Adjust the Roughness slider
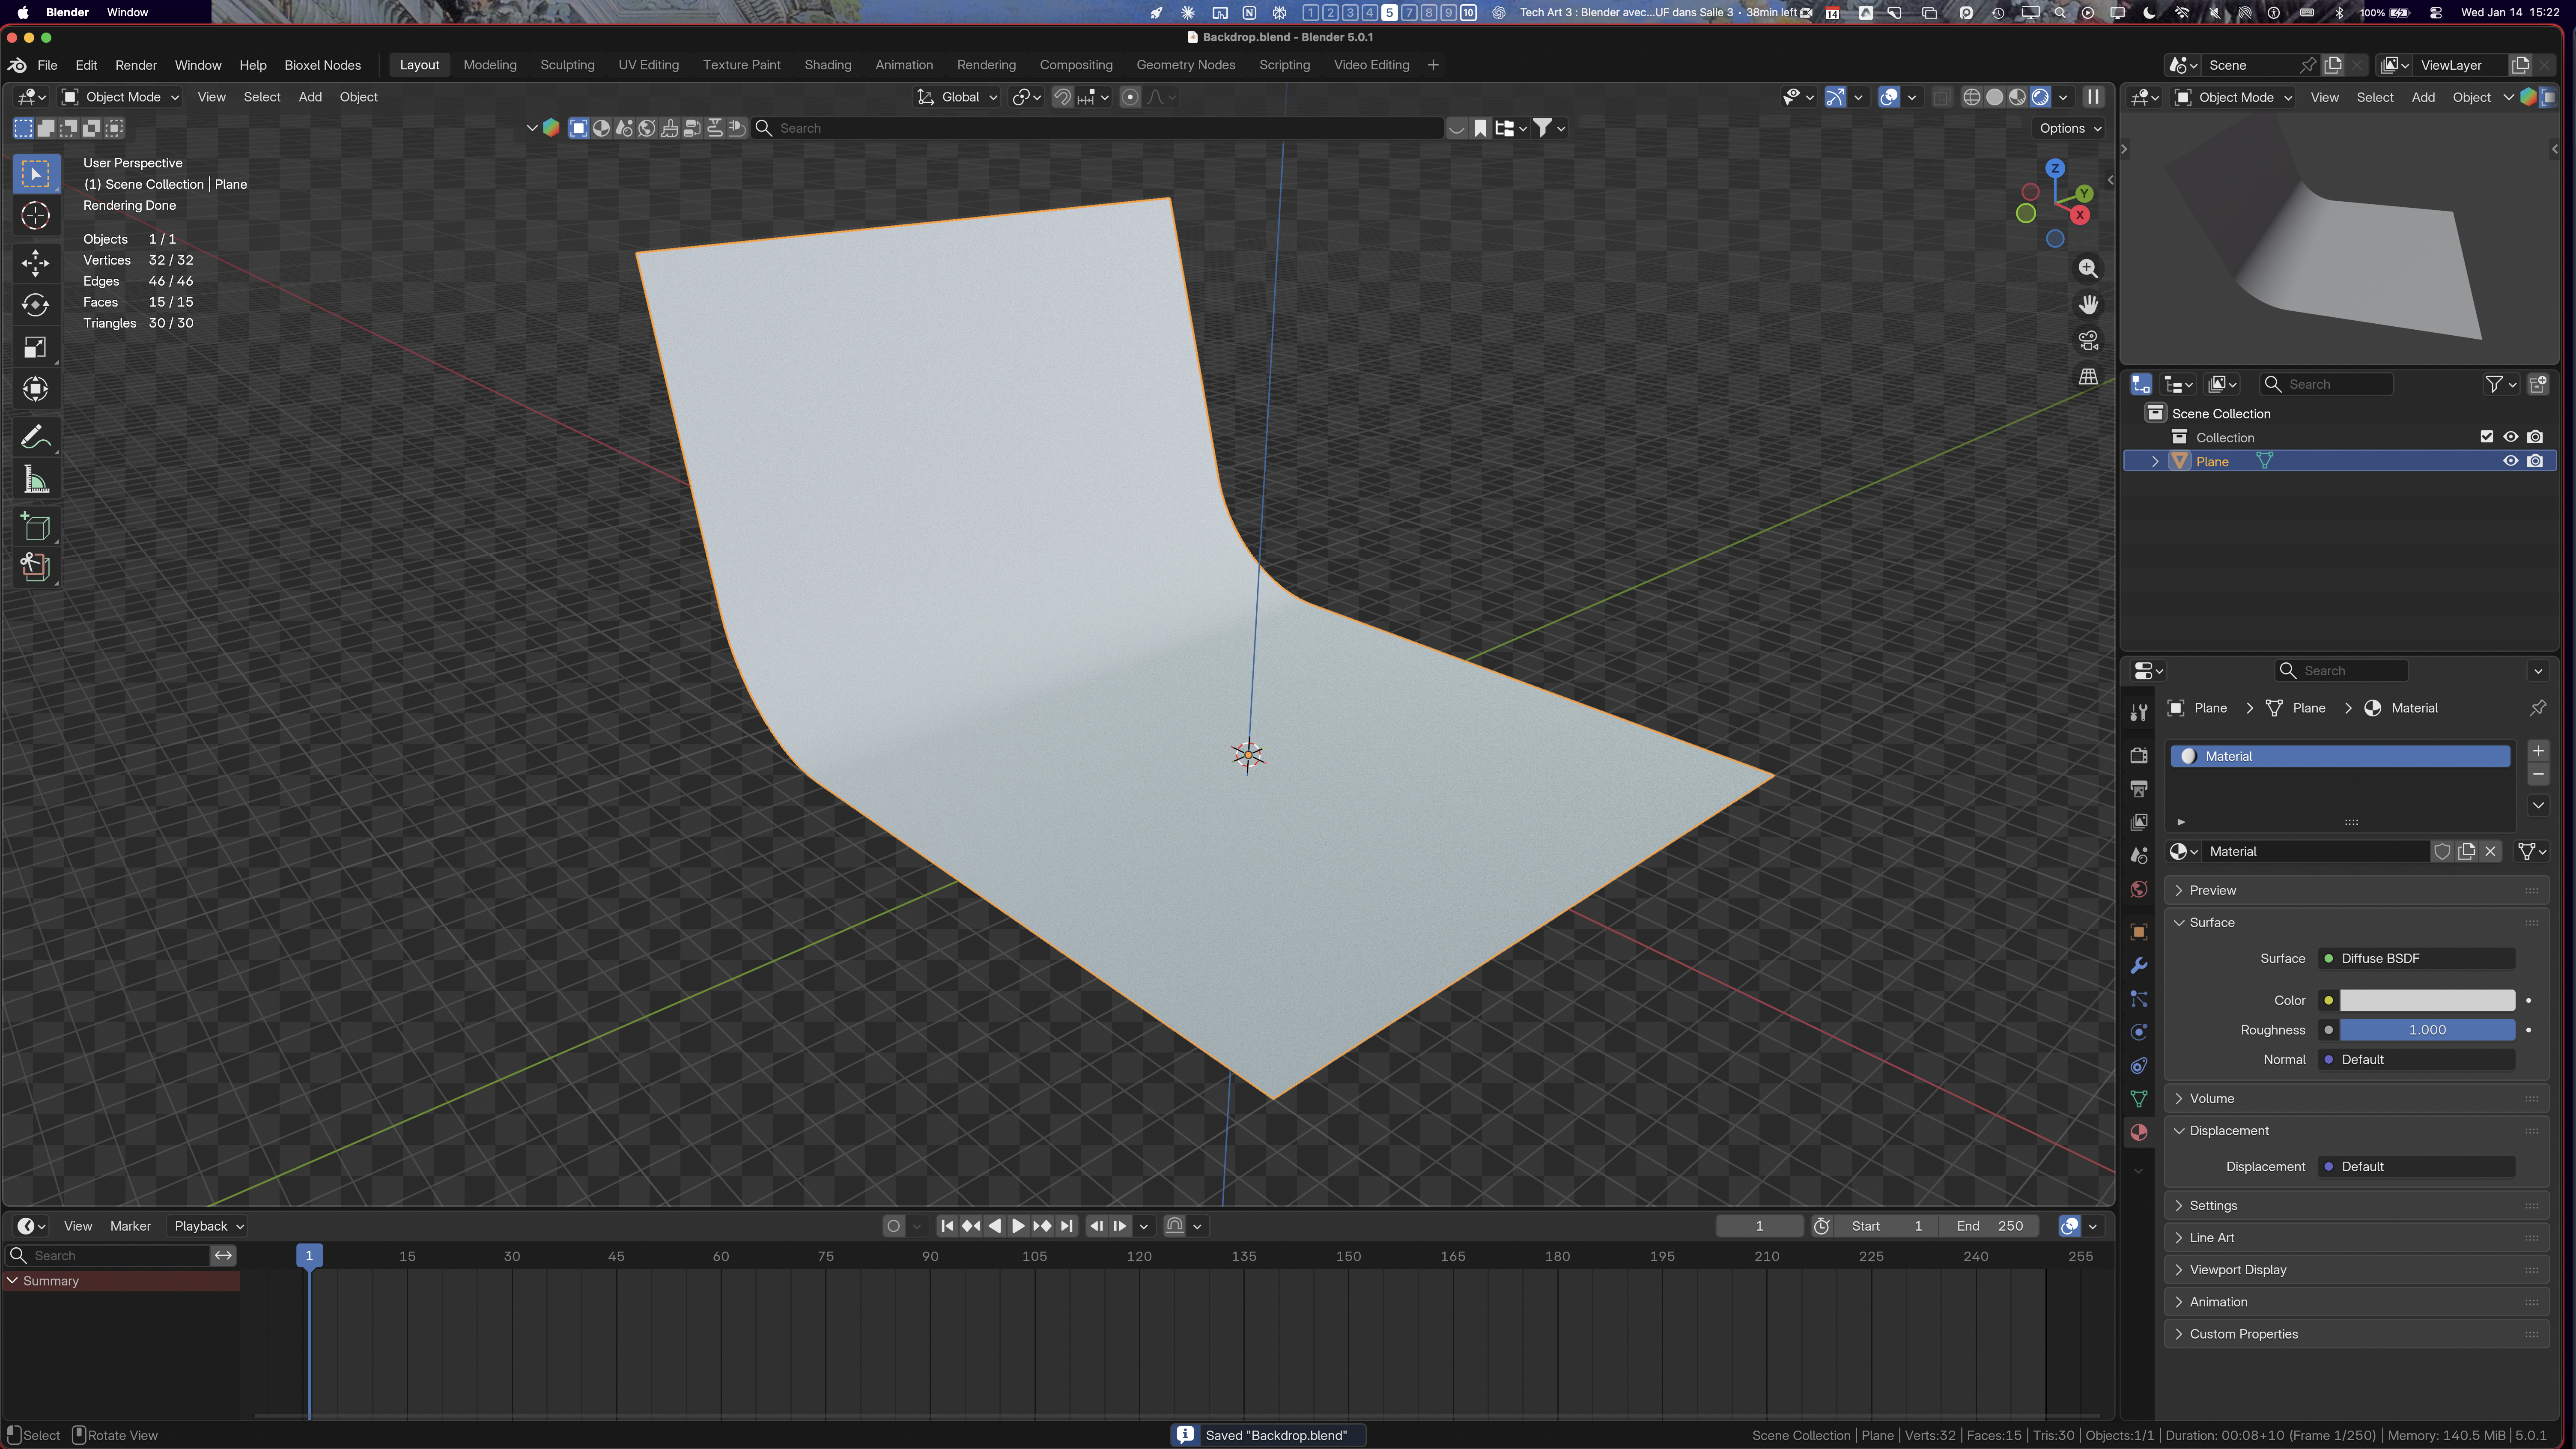The width and height of the screenshot is (2576, 1449). [2427, 1030]
